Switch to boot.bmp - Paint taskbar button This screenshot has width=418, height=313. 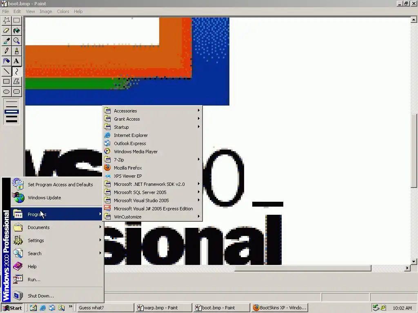click(222, 308)
